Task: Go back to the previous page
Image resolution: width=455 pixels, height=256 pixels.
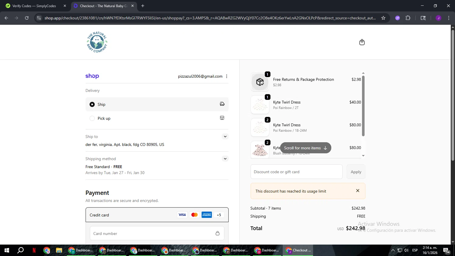Action: 6,18
